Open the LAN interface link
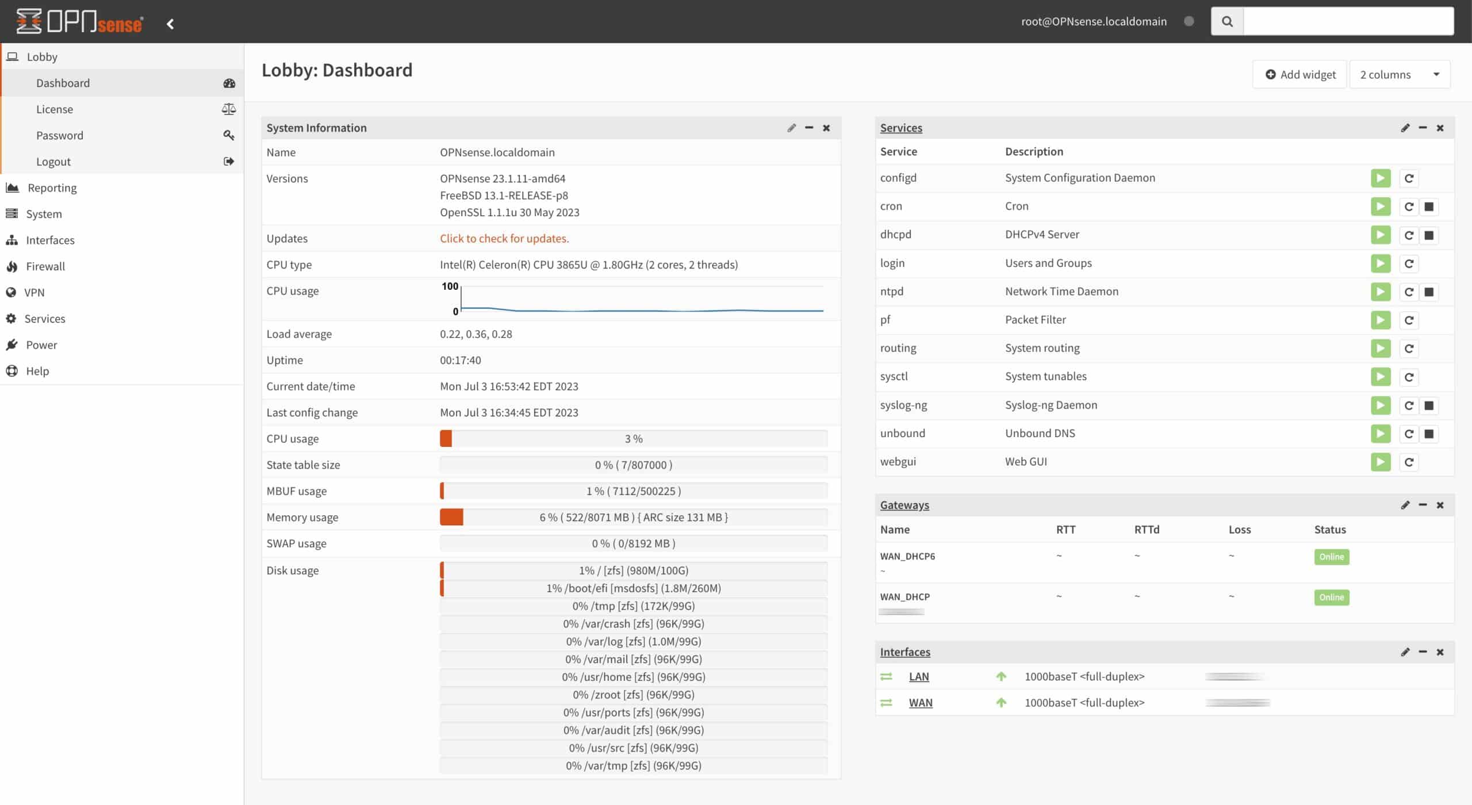Screen dimensions: 1472x805 [919, 677]
